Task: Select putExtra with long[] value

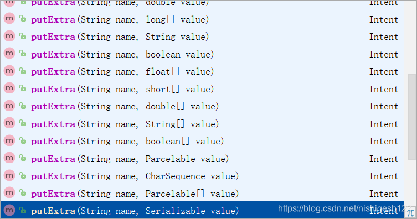Action: pyautogui.click(x=202, y=19)
